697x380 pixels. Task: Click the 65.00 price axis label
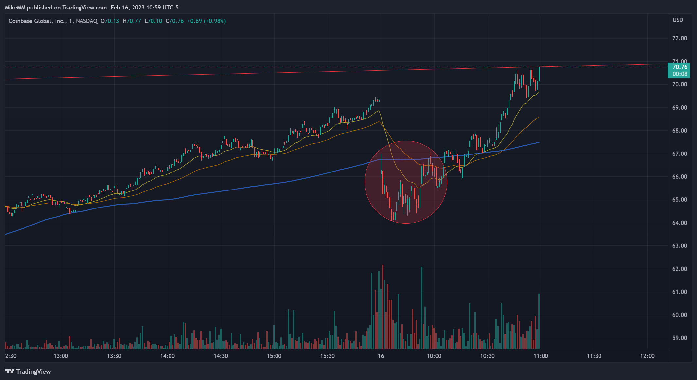click(x=680, y=200)
